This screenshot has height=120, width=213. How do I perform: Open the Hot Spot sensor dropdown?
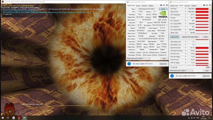(x=185, y=18)
